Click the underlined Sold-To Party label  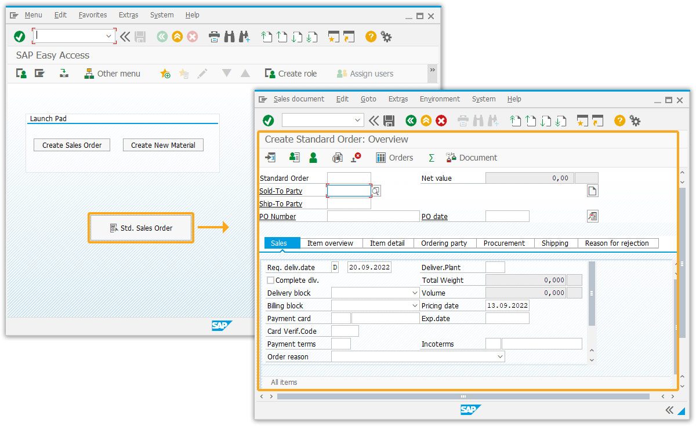(281, 191)
